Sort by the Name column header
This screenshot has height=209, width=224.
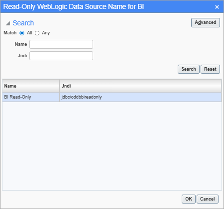pyautogui.click(x=31, y=86)
